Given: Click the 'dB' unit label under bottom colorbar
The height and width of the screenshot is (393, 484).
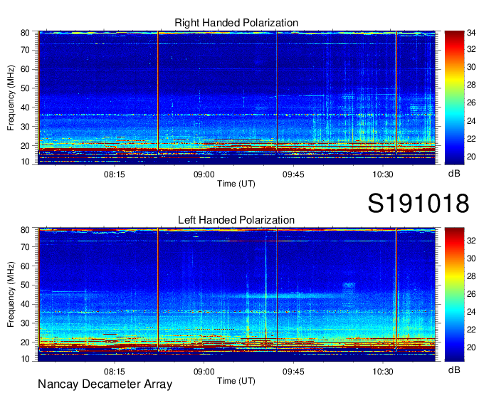Looking at the screenshot, I should pyautogui.click(x=454, y=370).
